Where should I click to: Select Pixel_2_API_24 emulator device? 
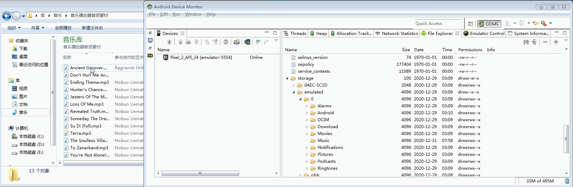[201, 57]
